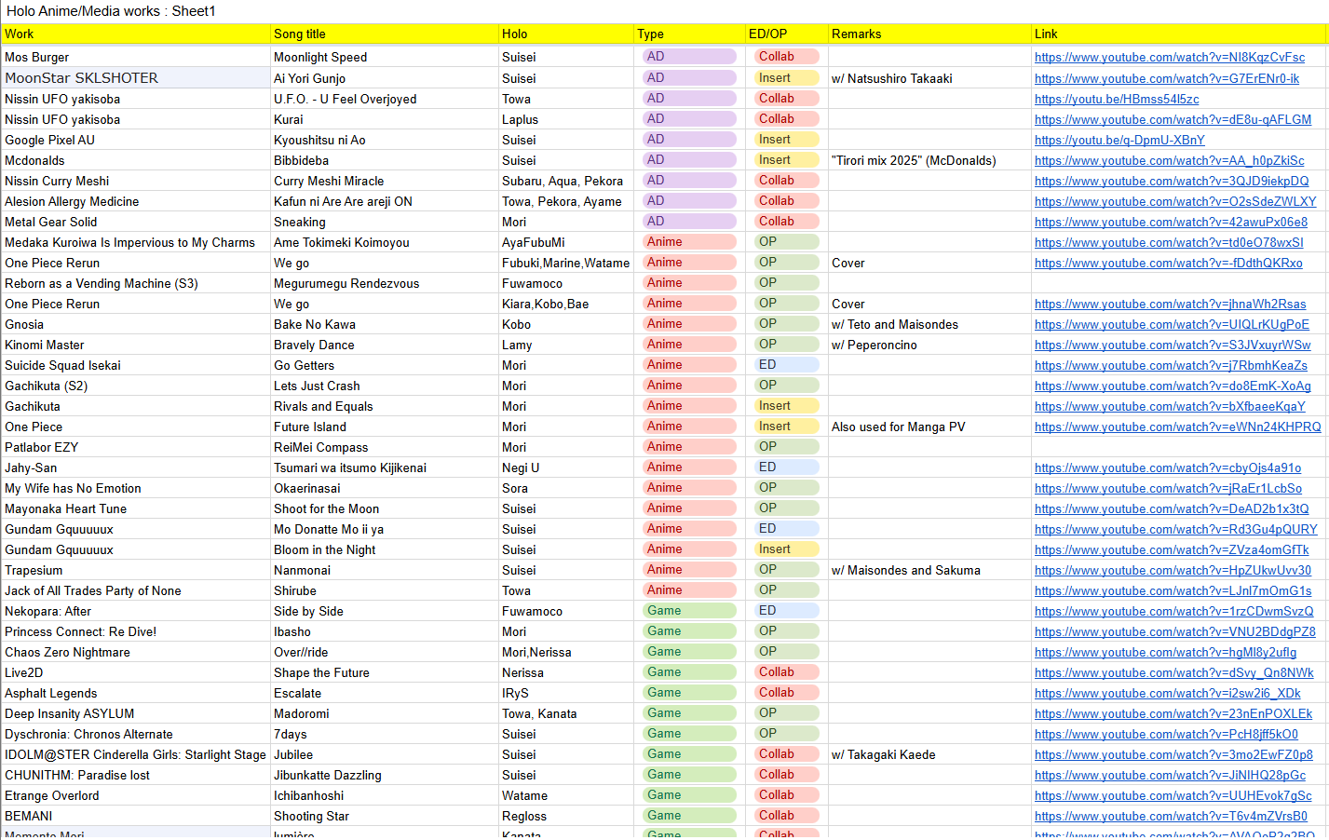This screenshot has width=1329, height=840.
Task: Select the Moonlight Speed song cell
Action: pyautogui.click(x=385, y=57)
